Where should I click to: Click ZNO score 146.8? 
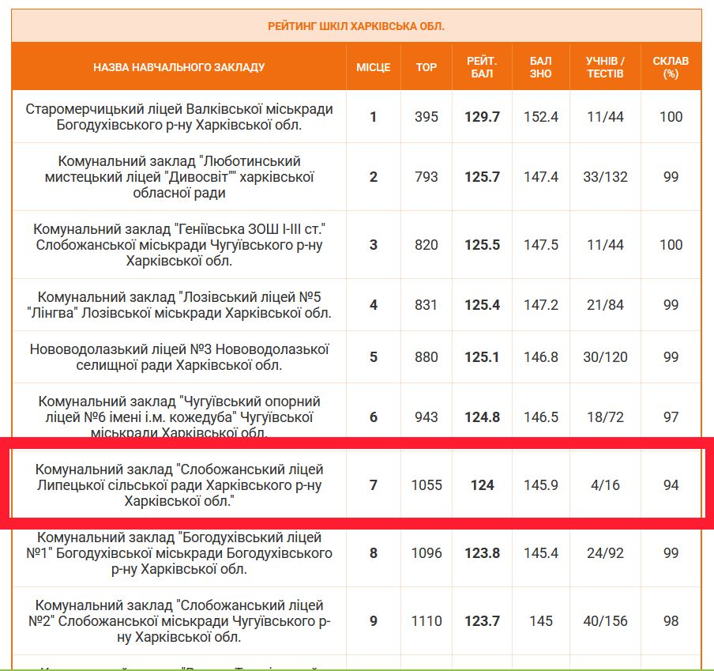click(540, 357)
